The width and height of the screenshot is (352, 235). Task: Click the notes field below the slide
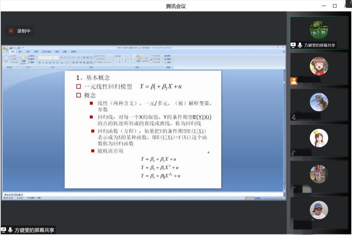tap(120, 194)
